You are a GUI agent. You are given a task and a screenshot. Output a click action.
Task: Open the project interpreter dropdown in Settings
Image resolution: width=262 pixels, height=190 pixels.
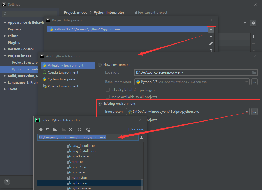pos(245,23)
